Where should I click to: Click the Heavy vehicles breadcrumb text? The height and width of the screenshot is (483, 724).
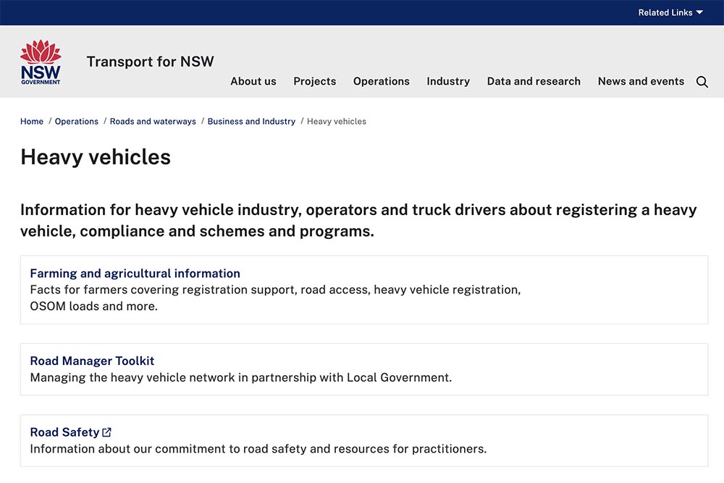click(x=337, y=122)
